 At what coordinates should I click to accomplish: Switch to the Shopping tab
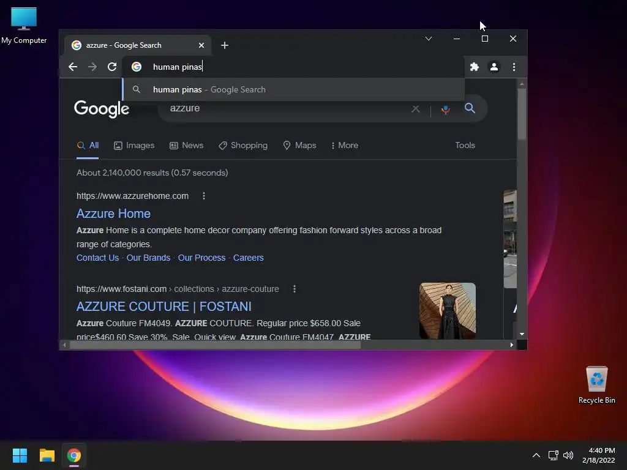pyautogui.click(x=243, y=146)
